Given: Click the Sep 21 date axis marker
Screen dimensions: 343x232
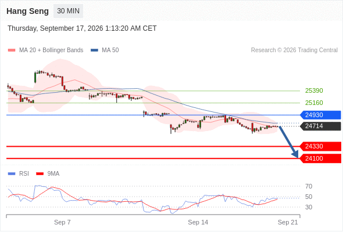Looking at the screenshot, I should 288,222.
